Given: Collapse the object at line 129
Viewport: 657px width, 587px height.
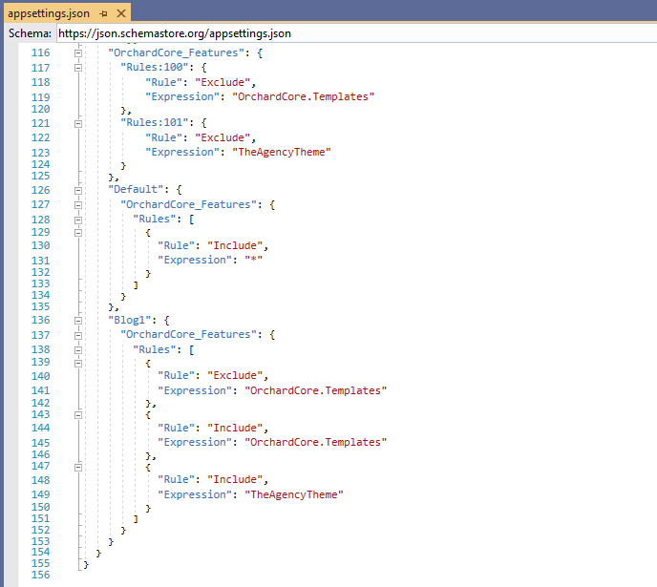Looking at the screenshot, I should click(x=78, y=233).
